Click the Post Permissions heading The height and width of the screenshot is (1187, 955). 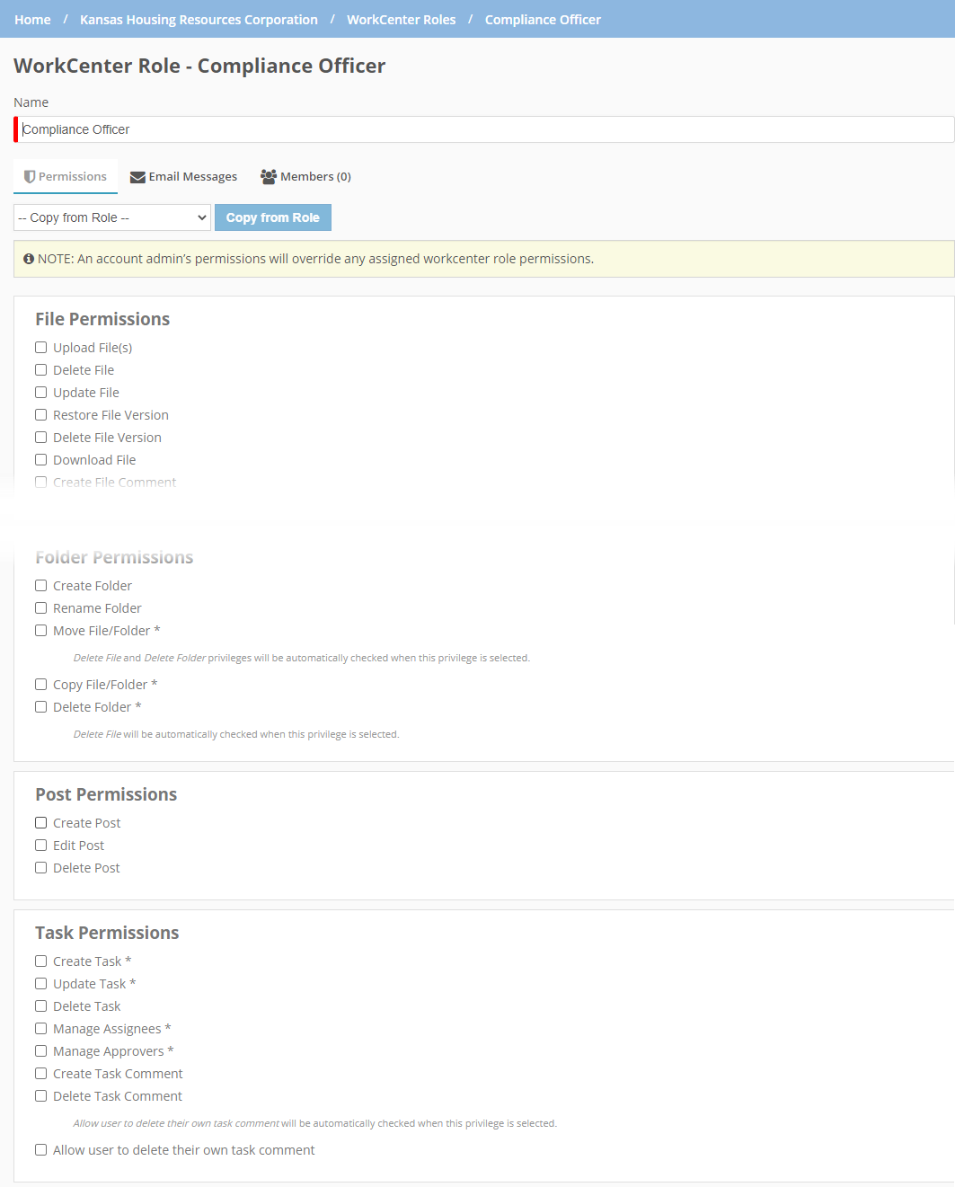point(106,794)
